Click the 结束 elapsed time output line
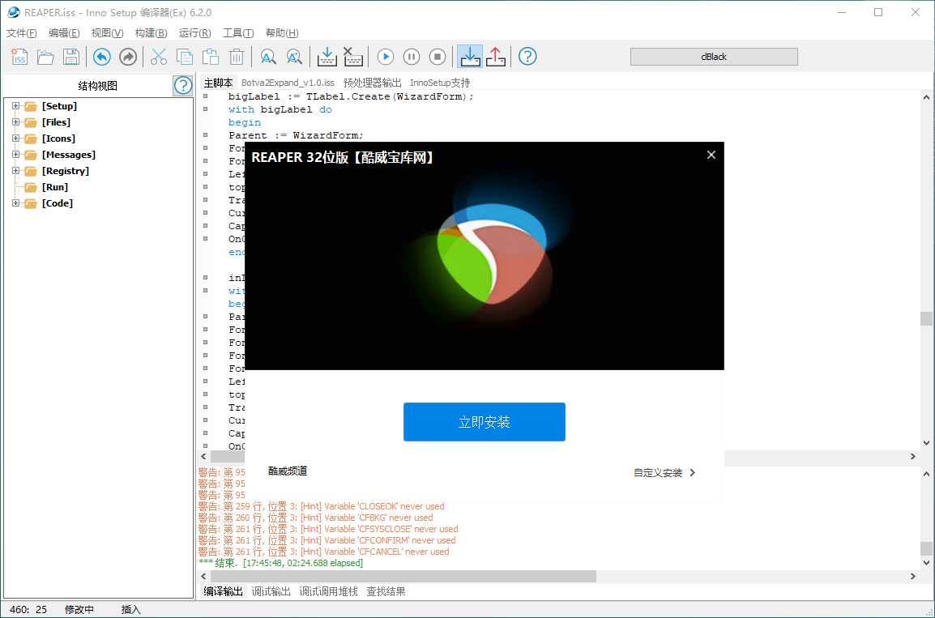 [280, 563]
